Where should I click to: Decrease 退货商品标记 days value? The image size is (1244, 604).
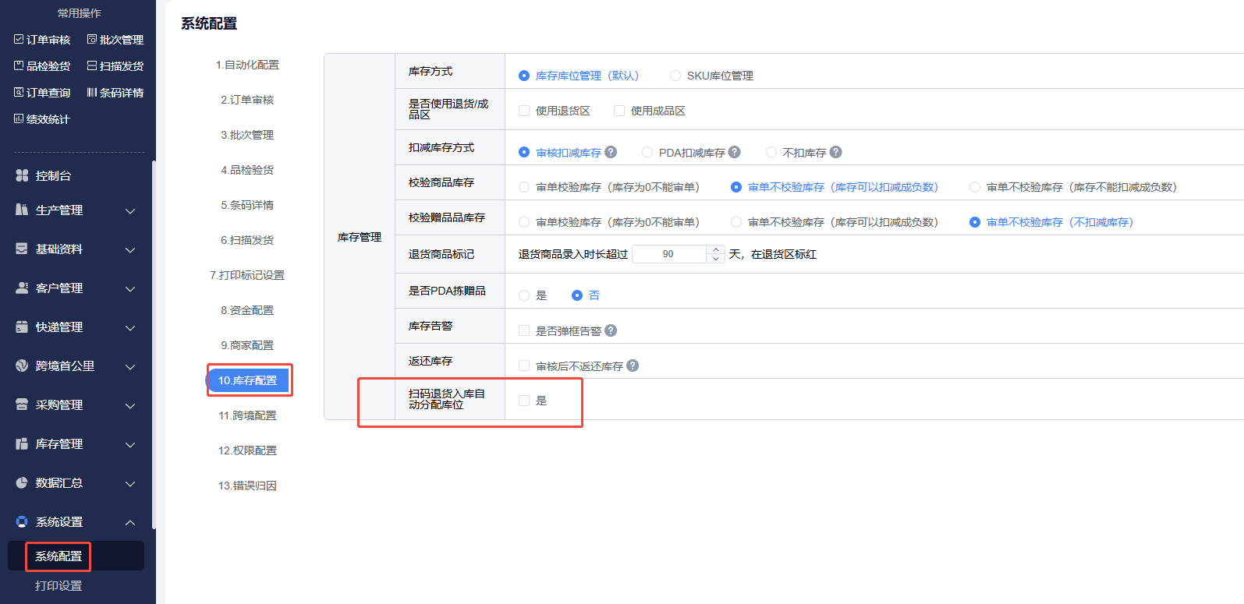click(716, 259)
